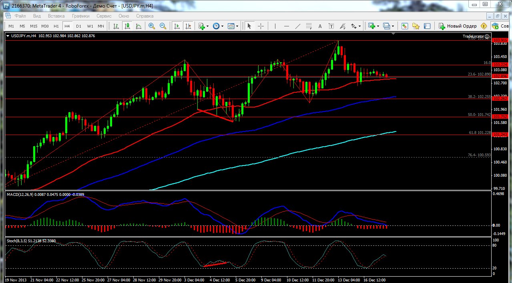The image size is (512, 283).
Task: Select the cursor arrow tool
Action: (249, 26)
